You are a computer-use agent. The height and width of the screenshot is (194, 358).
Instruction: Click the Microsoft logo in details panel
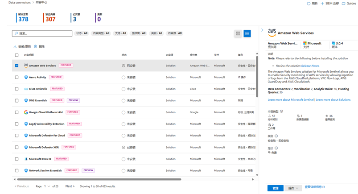click(305, 43)
